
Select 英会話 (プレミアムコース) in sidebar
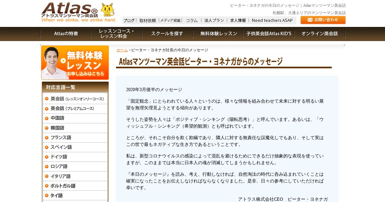75,108
